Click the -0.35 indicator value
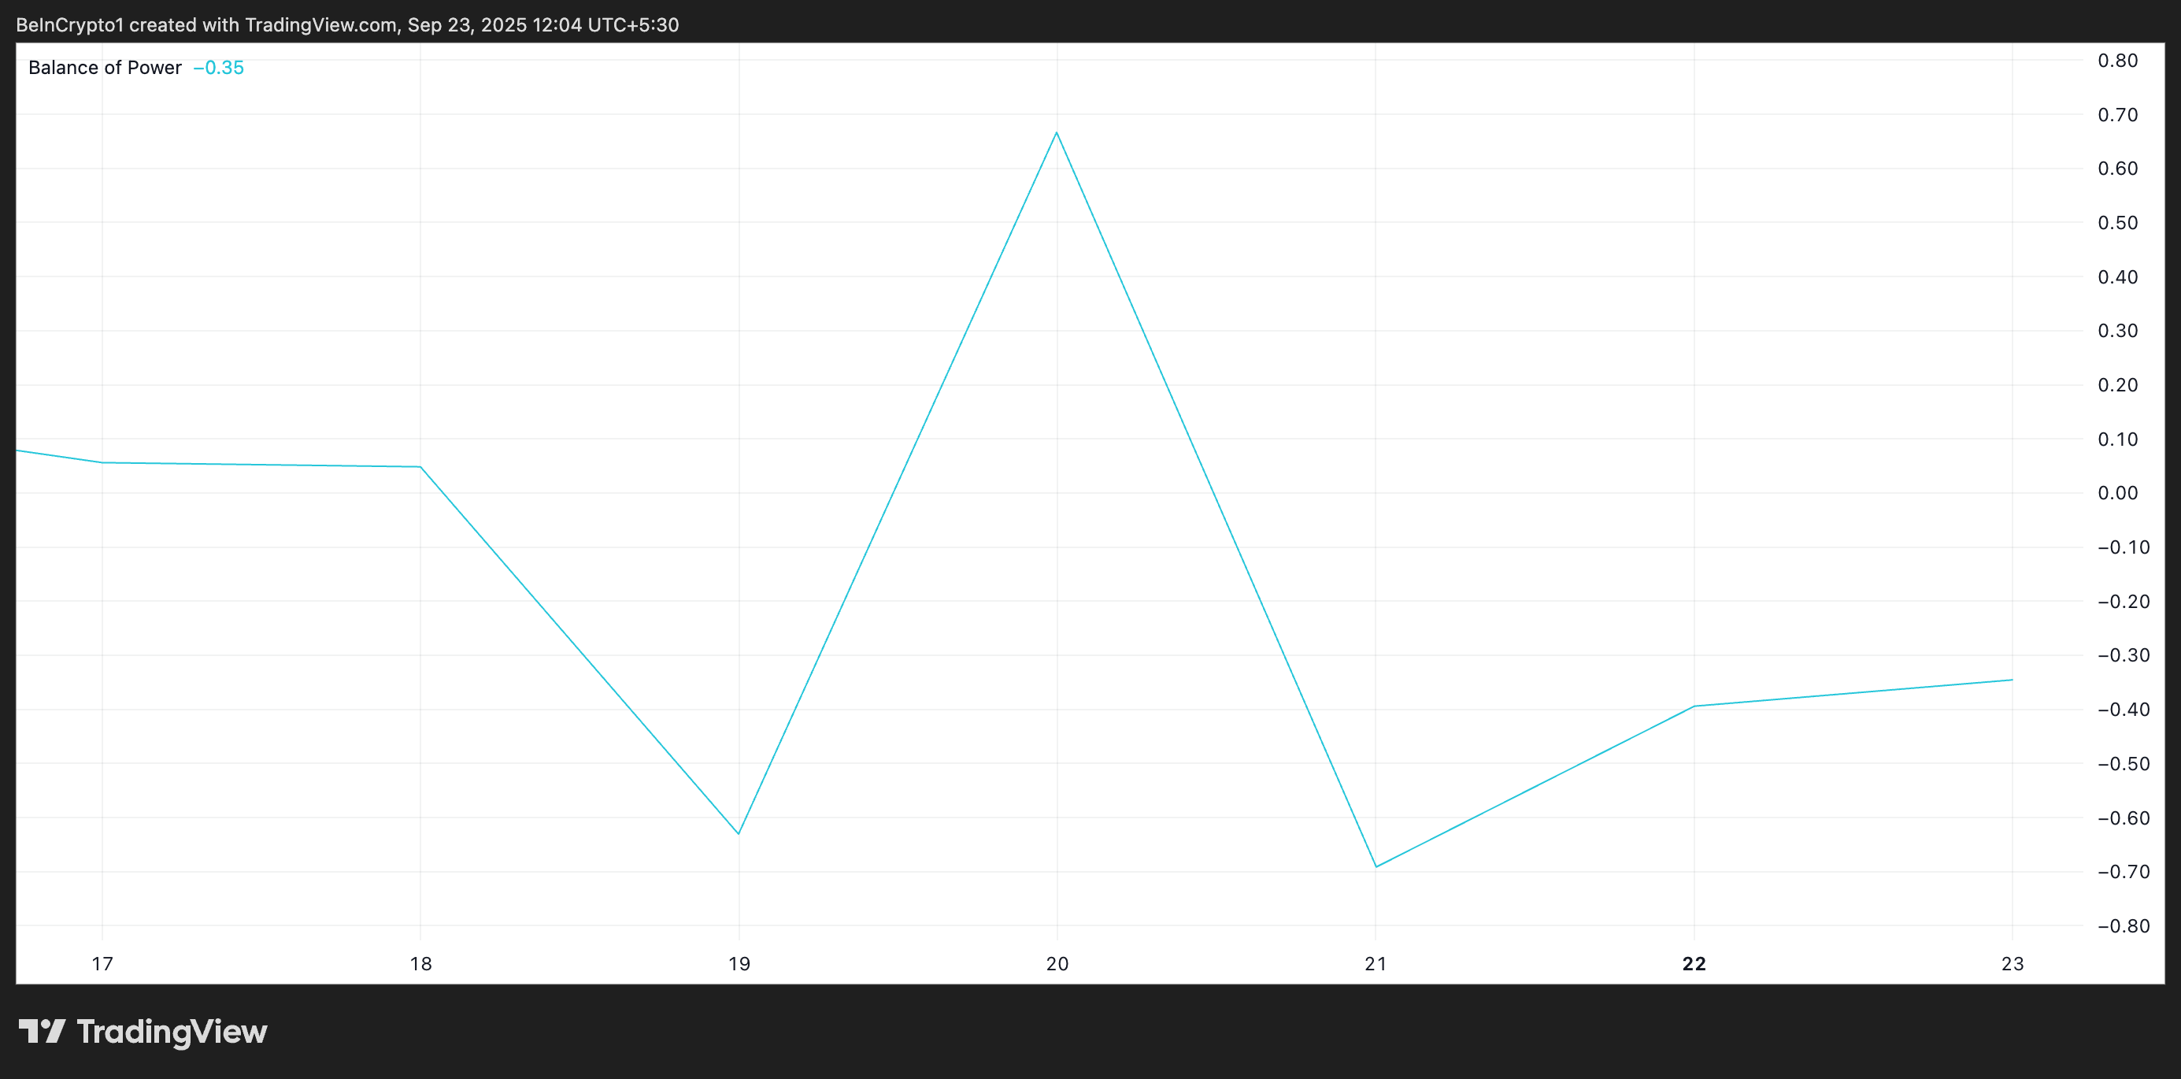The height and width of the screenshot is (1079, 2181). [x=218, y=68]
